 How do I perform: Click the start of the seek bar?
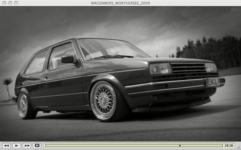coord(46,146)
